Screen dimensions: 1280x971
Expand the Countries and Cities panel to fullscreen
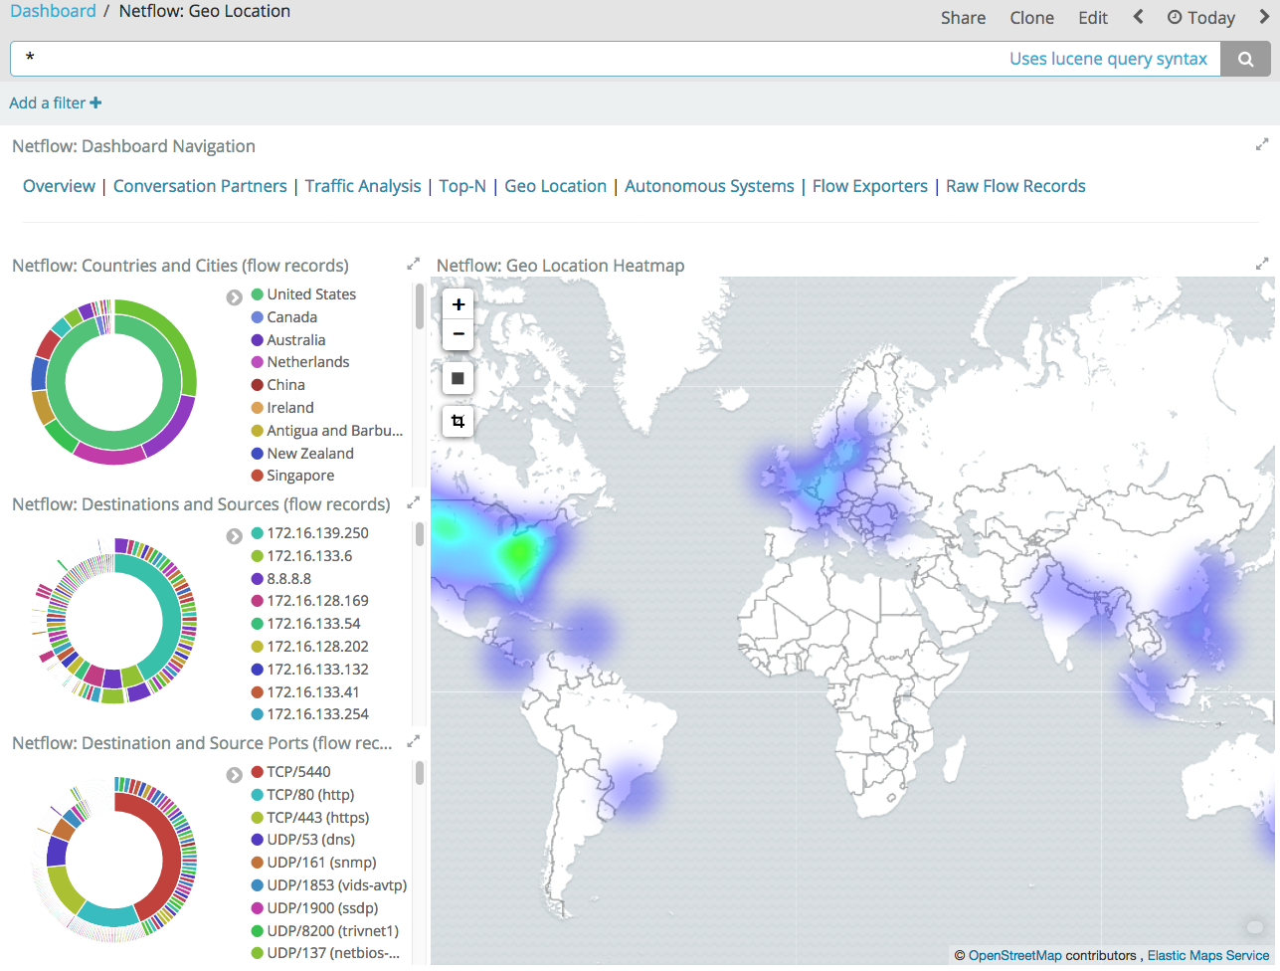pyautogui.click(x=413, y=264)
